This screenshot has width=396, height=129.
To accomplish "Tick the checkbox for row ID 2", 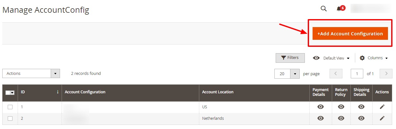I will coord(10,118).
